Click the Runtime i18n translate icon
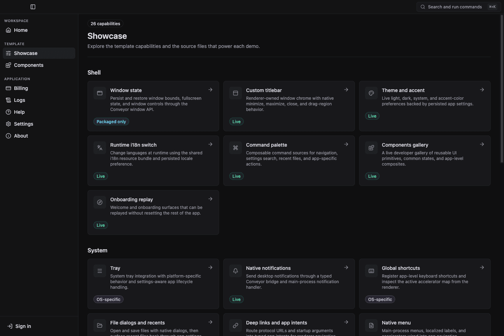 point(100,148)
